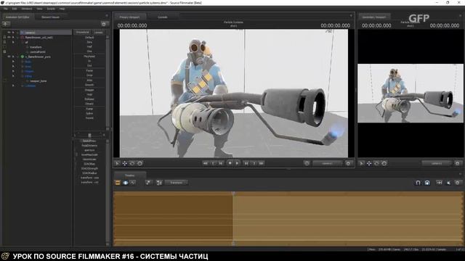Click the record button
Viewport: 465px width, 261px height.
pyautogui.click(x=230, y=163)
